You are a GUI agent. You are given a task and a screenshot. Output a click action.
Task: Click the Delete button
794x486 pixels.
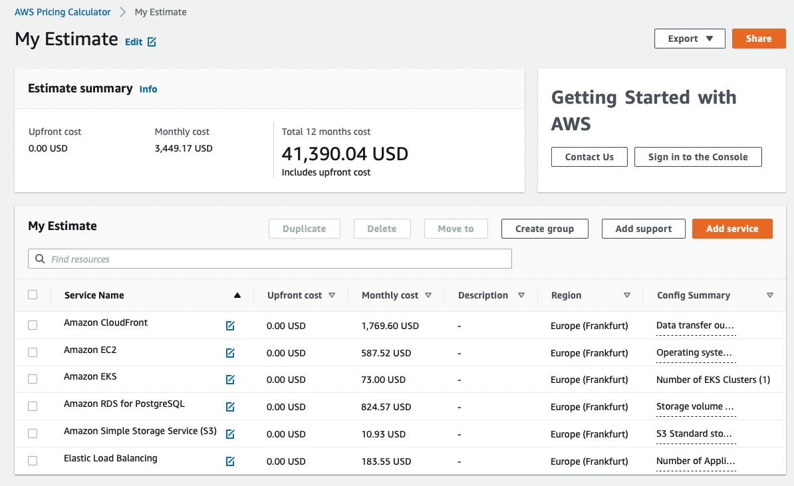tap(382, 229)
